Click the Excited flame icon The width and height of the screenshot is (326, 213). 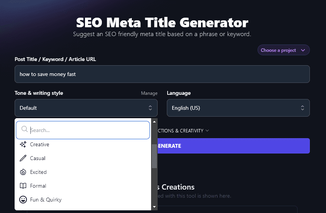pyautogui.click(x=23, y=172)
